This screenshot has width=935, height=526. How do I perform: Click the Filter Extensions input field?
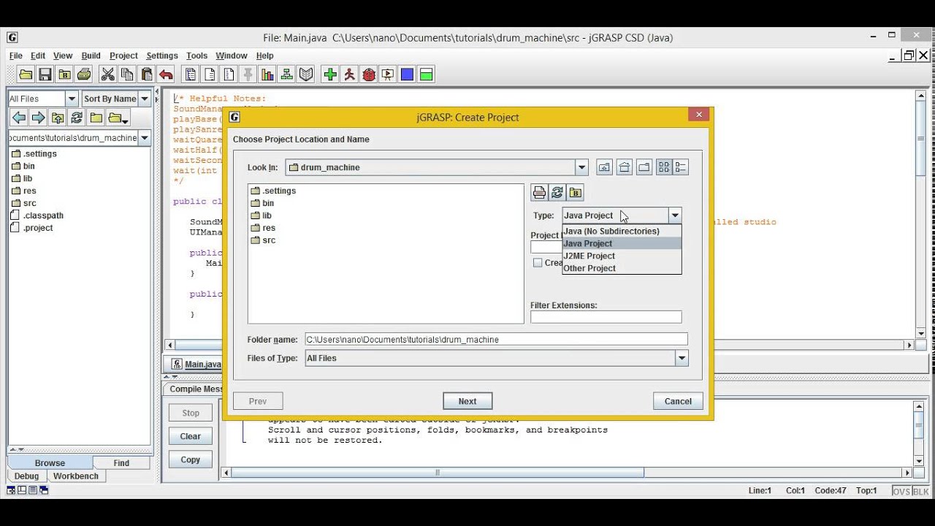click(606, 317)
